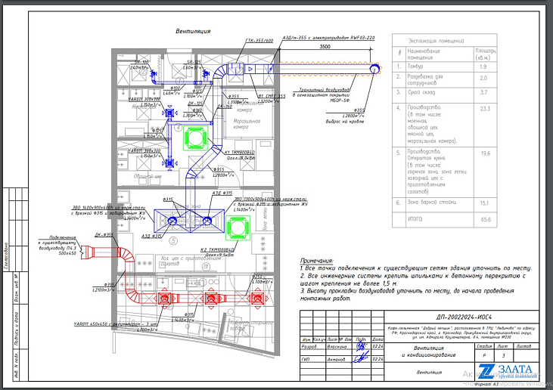Screen dimensions: 553x390
Task: Click the circled room number 5 marker
Action: click(x=172, y=242)
